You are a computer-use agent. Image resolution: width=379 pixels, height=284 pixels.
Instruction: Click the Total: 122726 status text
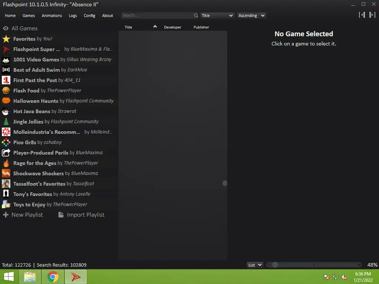(16, 265)
